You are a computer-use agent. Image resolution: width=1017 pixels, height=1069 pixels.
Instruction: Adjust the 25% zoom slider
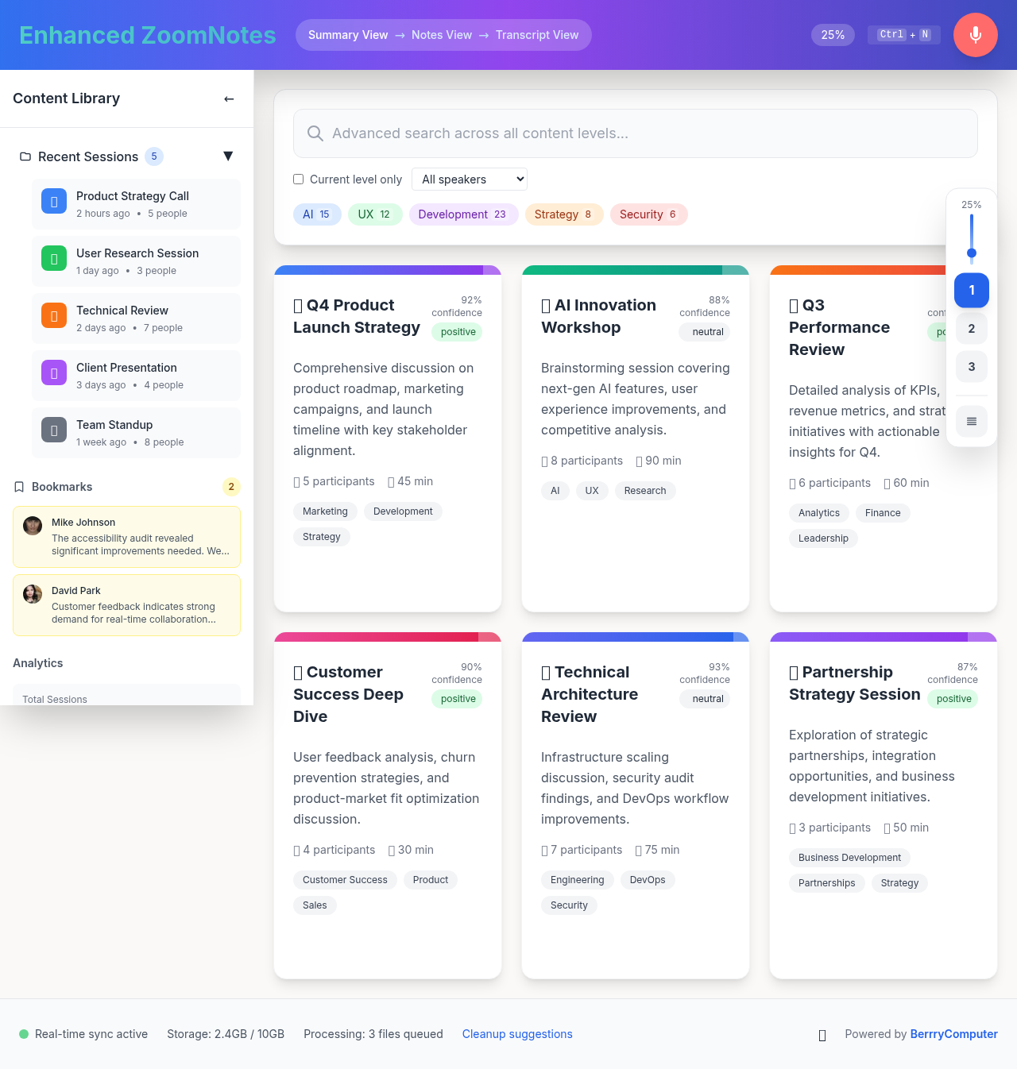click(x=971, y=253)
